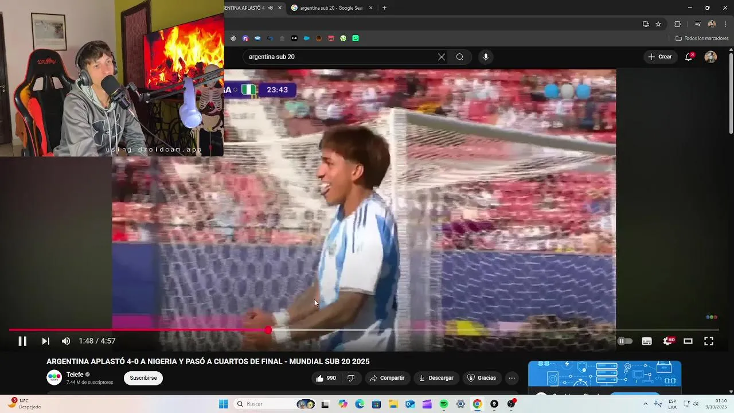Open the Chrome extensions puzzle icon

click(677, 24)
